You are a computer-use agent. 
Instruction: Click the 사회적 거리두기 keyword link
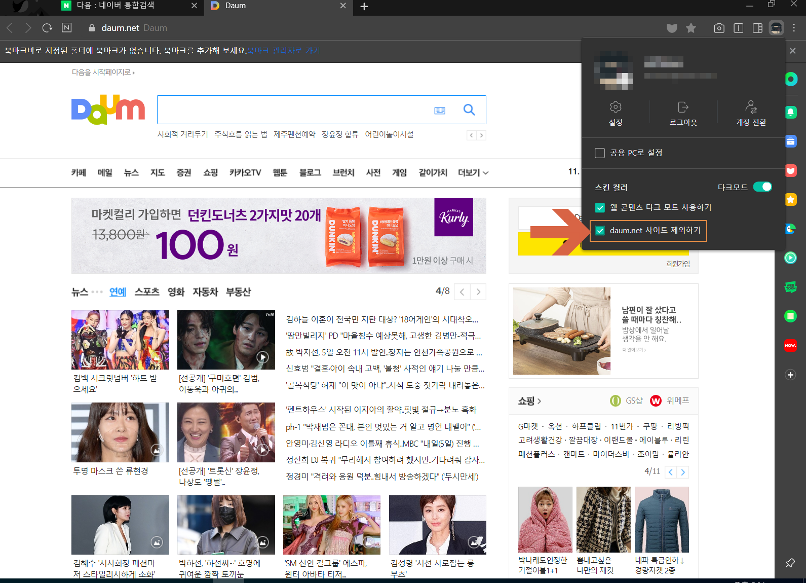tap(182, 134)
